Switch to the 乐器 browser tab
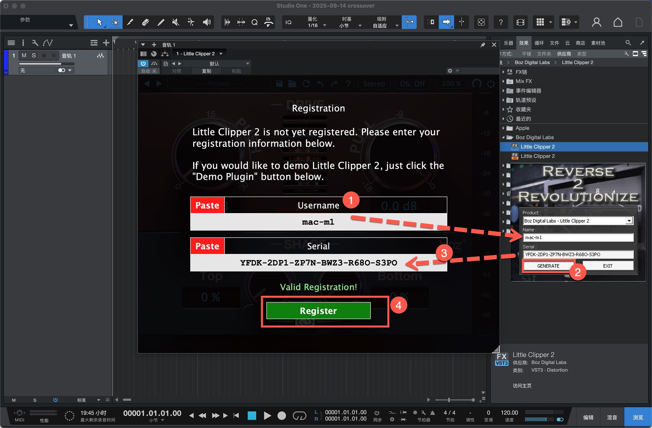This screenshot has width=652, height=428. pyautogui.click(x=508, y=43)
